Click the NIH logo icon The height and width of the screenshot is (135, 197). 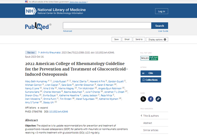pyautogui.click(x=30, y=11)
